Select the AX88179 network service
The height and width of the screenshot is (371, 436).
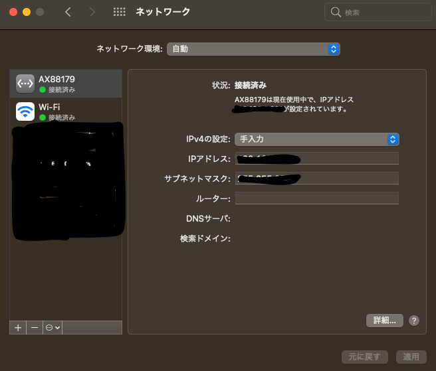(x=66, y=84)
